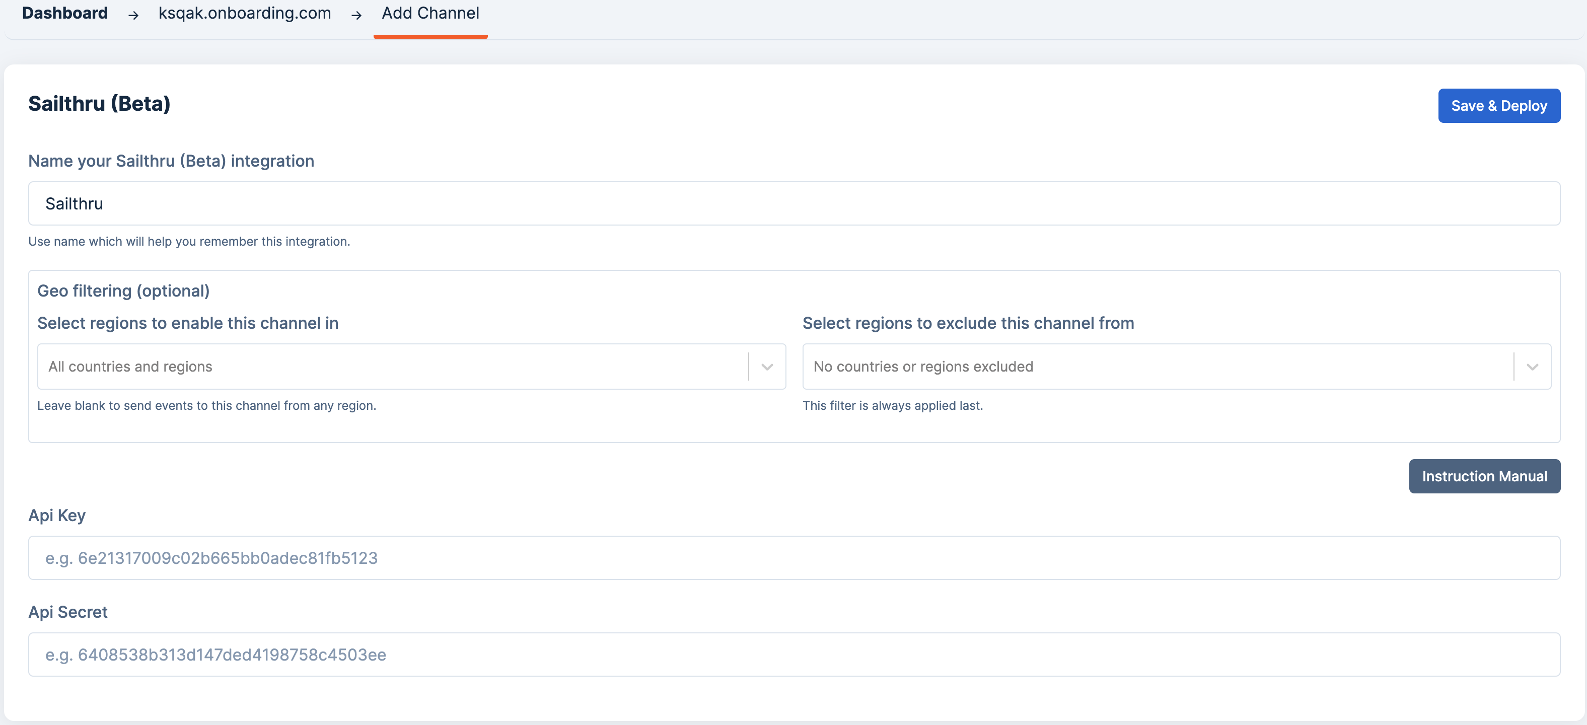Click the 'Geo filtering (optional)' section title
The image size is (1587, 725).
click(123, 291)
